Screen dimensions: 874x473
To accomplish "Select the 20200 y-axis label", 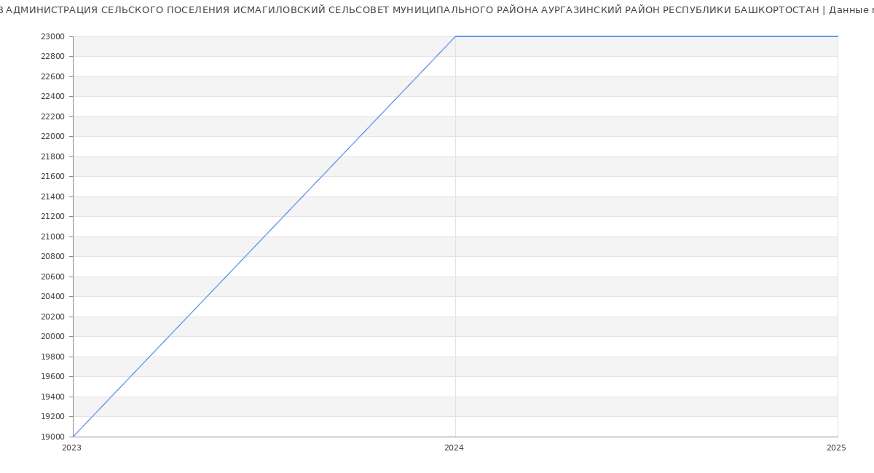I will click(53, 317).
